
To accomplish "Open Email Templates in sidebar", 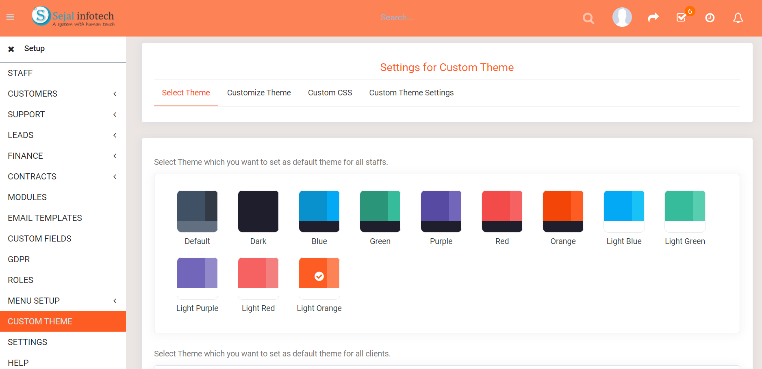I will 63,218.
